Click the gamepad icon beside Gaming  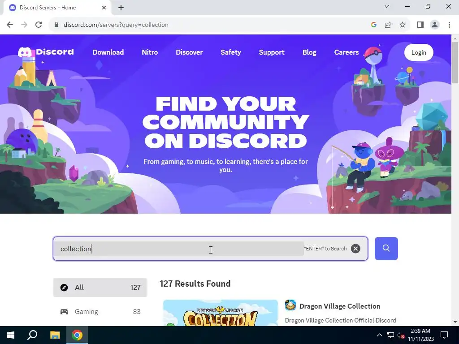tap(64, 312)
